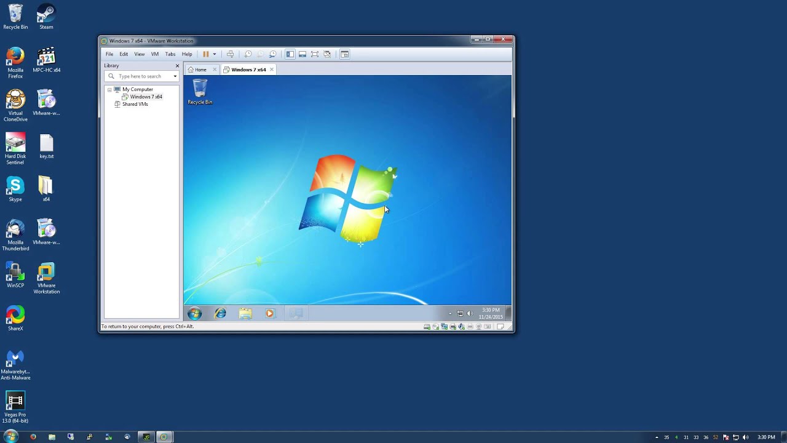787x443 pixels.
Task: Click the VMware message log status icon
Action: 500,327
